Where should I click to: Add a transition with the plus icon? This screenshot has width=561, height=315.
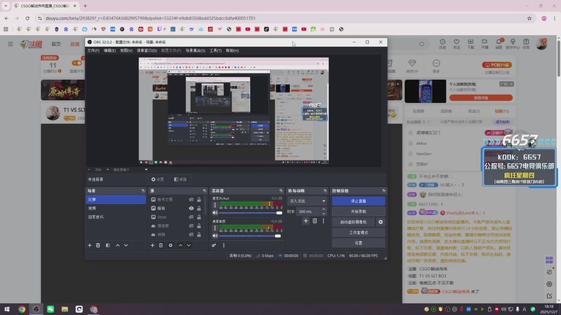(306, 221)
